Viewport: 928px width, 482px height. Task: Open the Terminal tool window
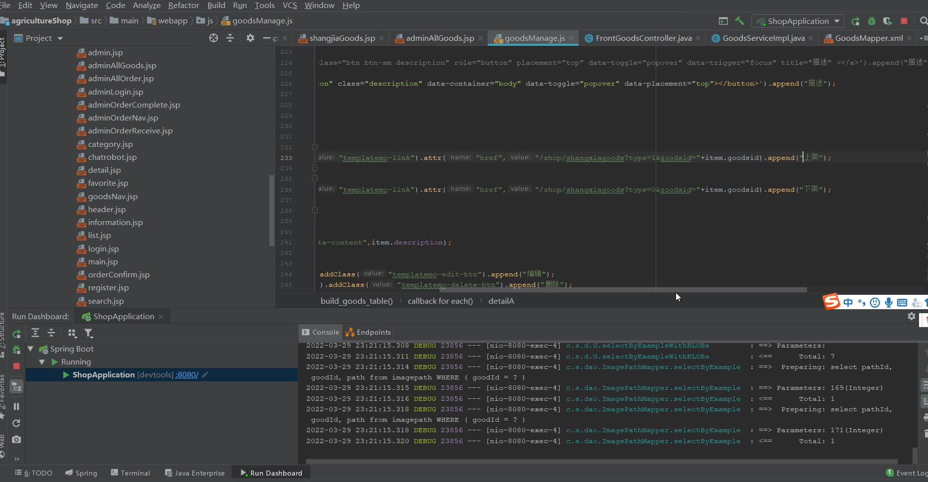pyautogui.click(x=130, y=473)
